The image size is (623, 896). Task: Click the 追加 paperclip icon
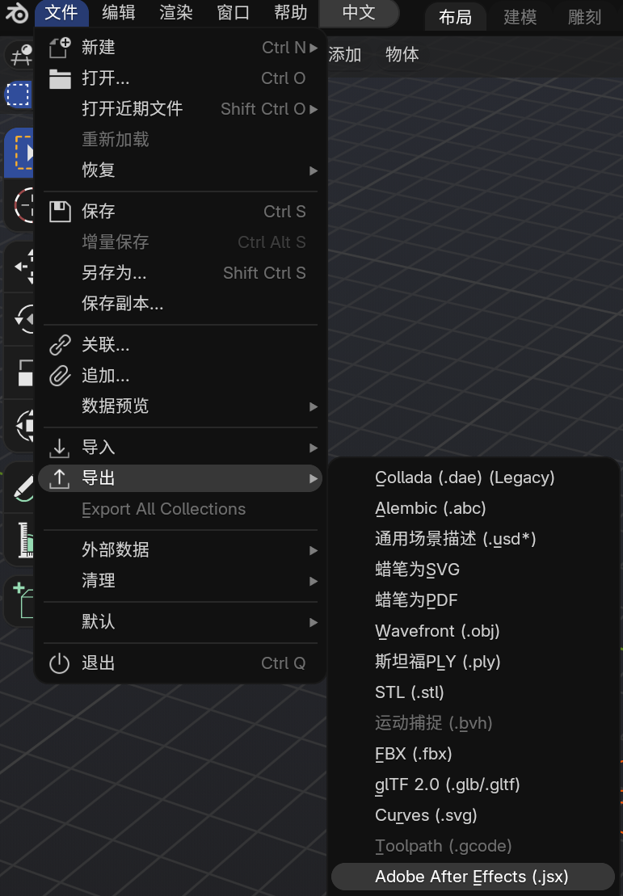tap(60, 376)
